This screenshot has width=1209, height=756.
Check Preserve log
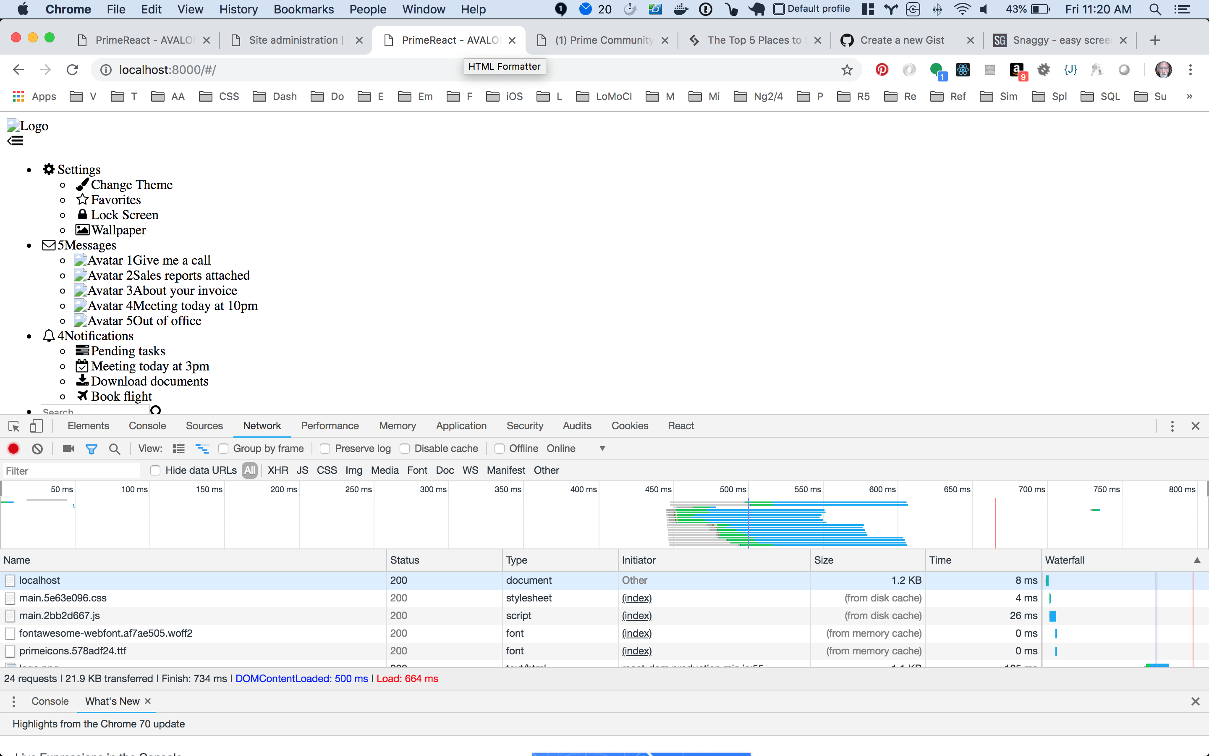click(x=325, y=449)
